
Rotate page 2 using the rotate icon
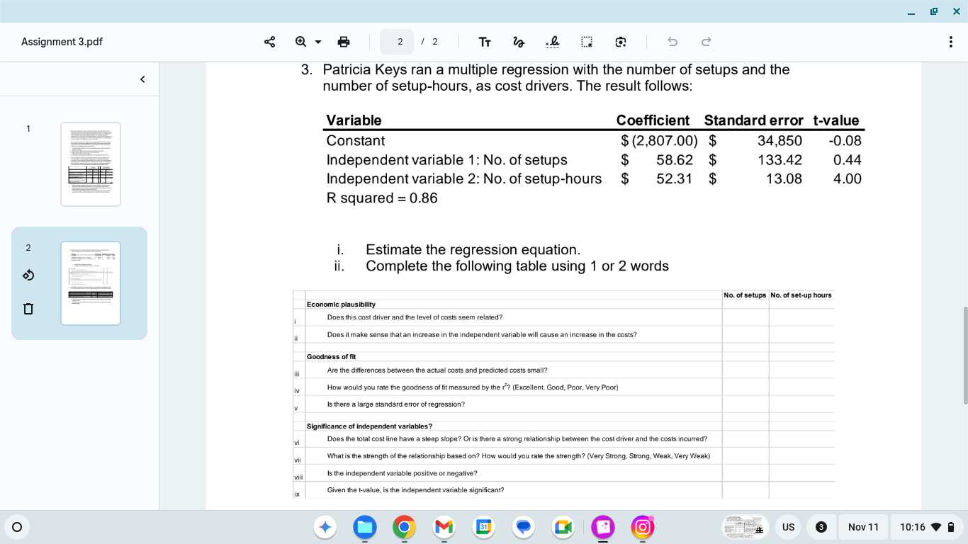tap(28, 275)
